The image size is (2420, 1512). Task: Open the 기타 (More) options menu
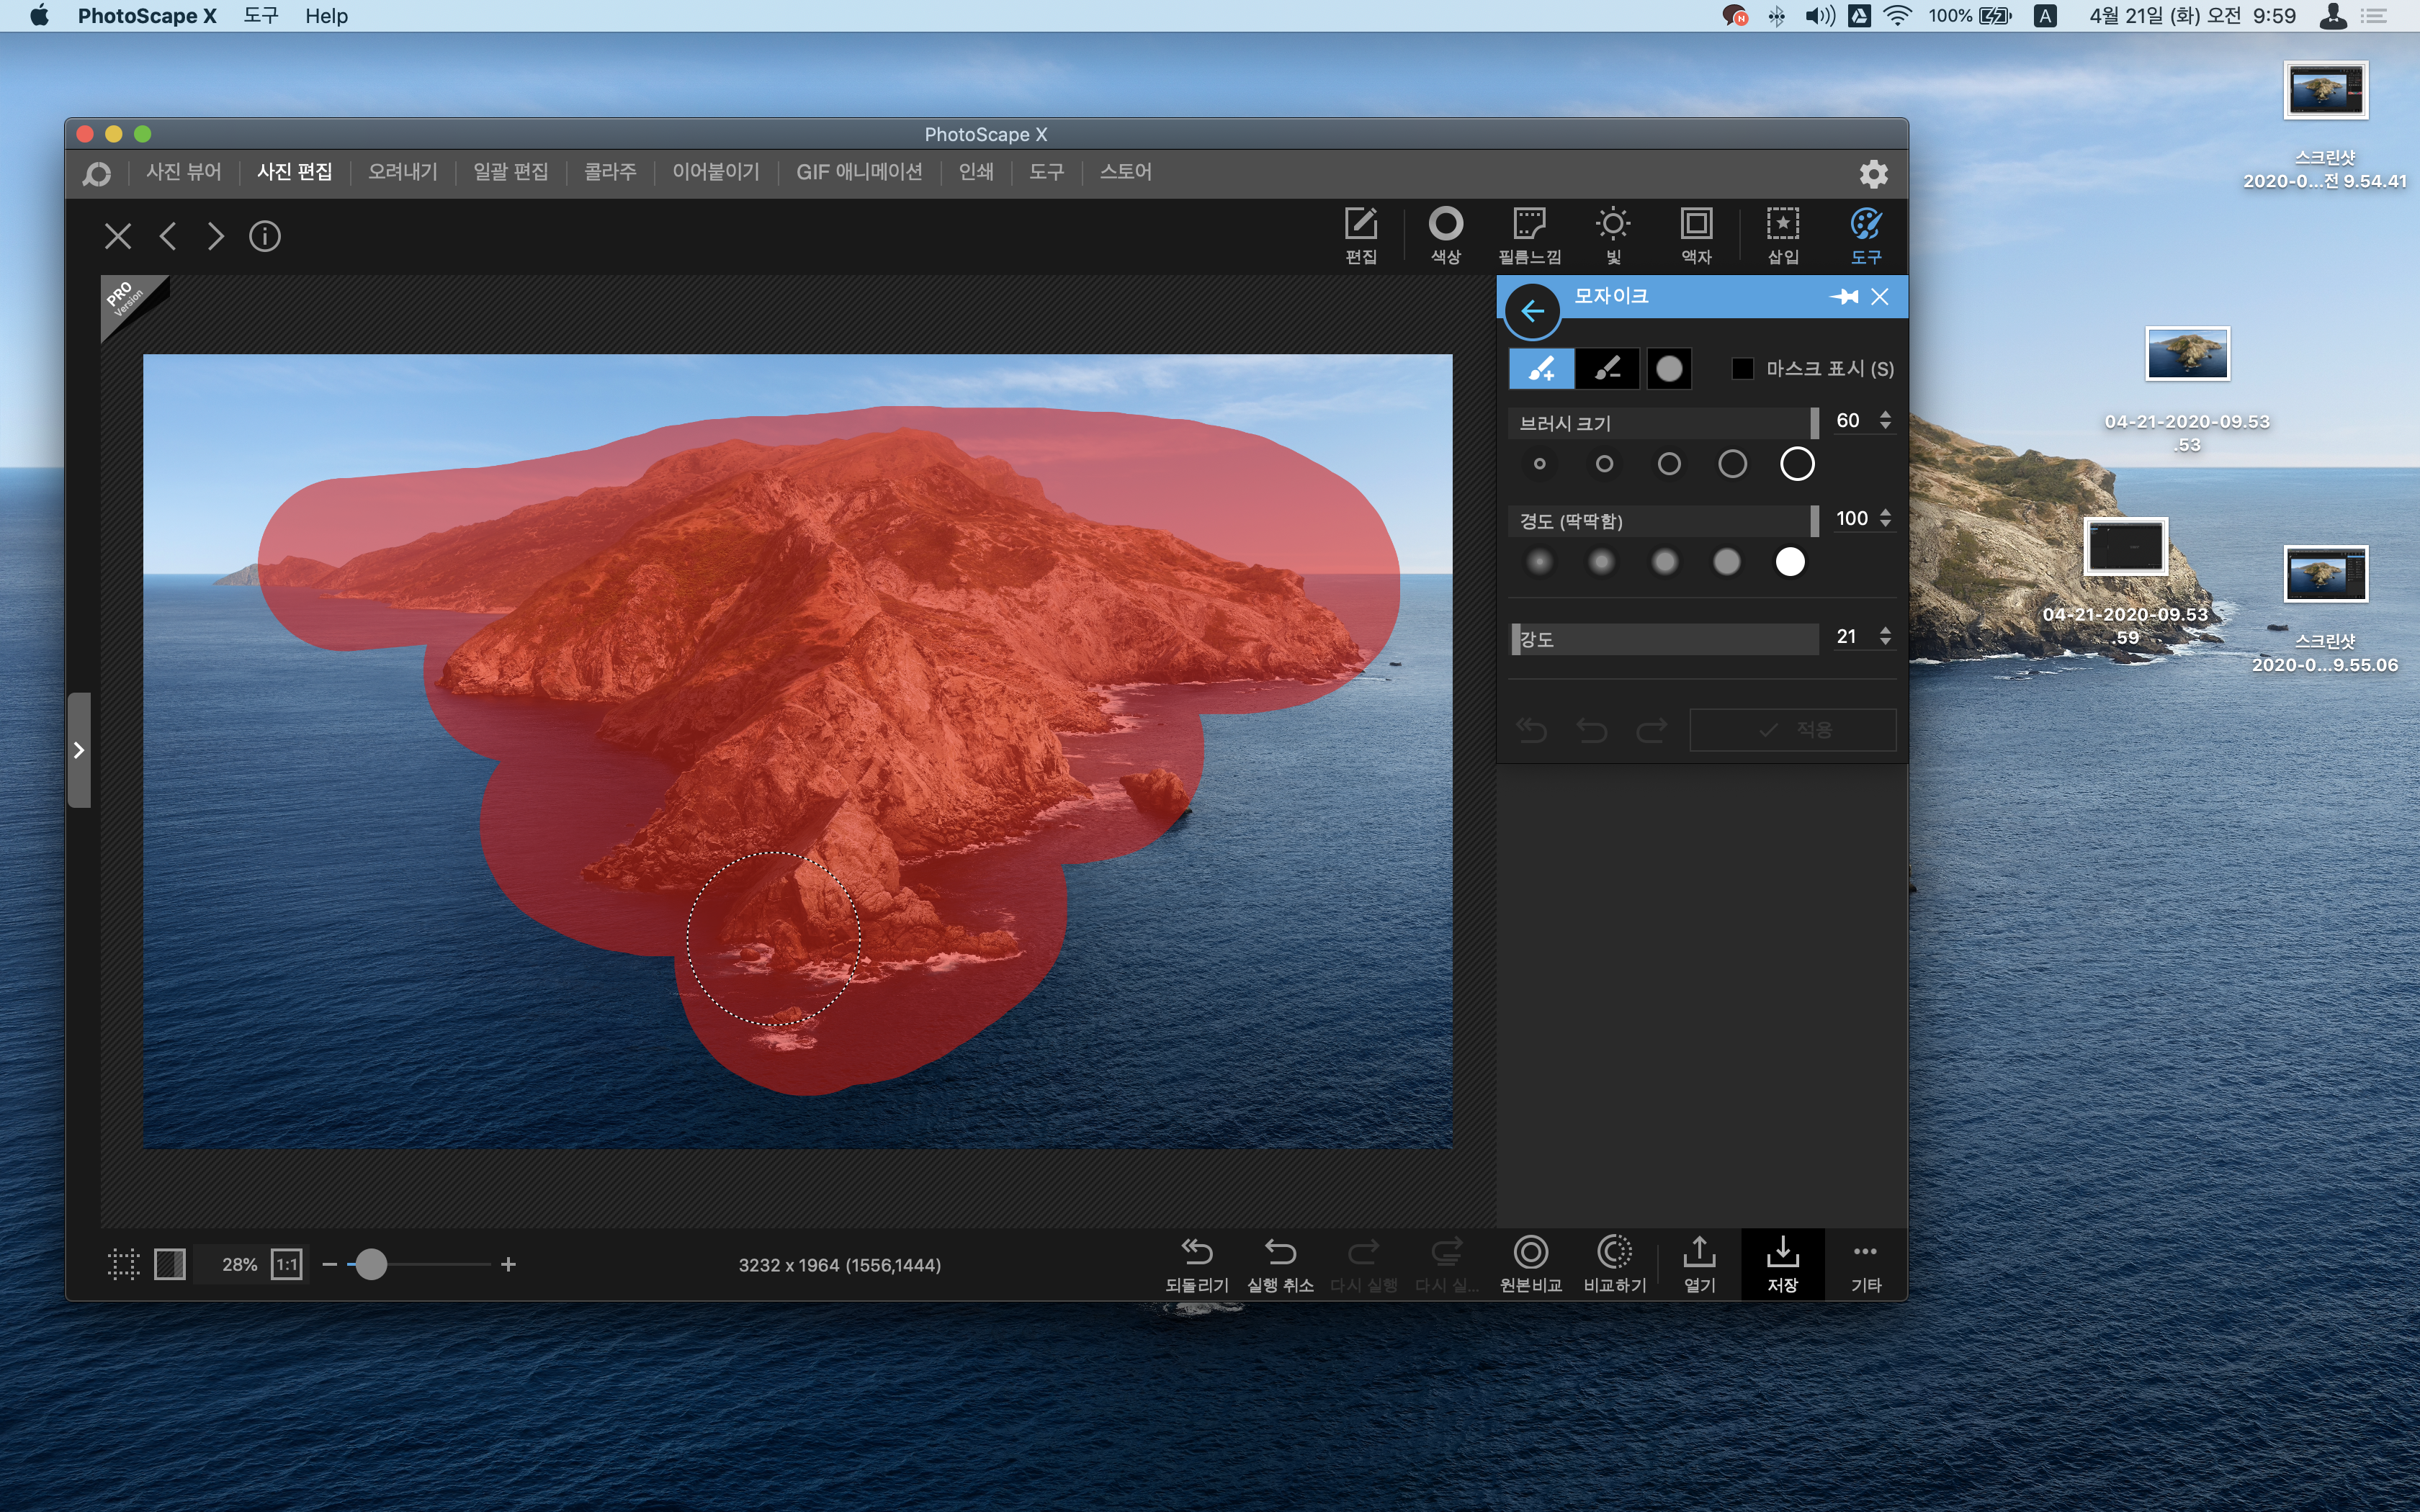point(1865,1263)
